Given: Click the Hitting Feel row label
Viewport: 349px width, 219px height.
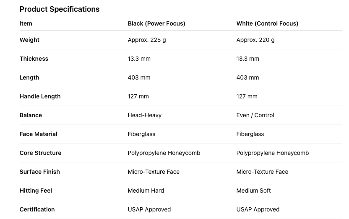Looking at the screenshot, I should point(36,191).
